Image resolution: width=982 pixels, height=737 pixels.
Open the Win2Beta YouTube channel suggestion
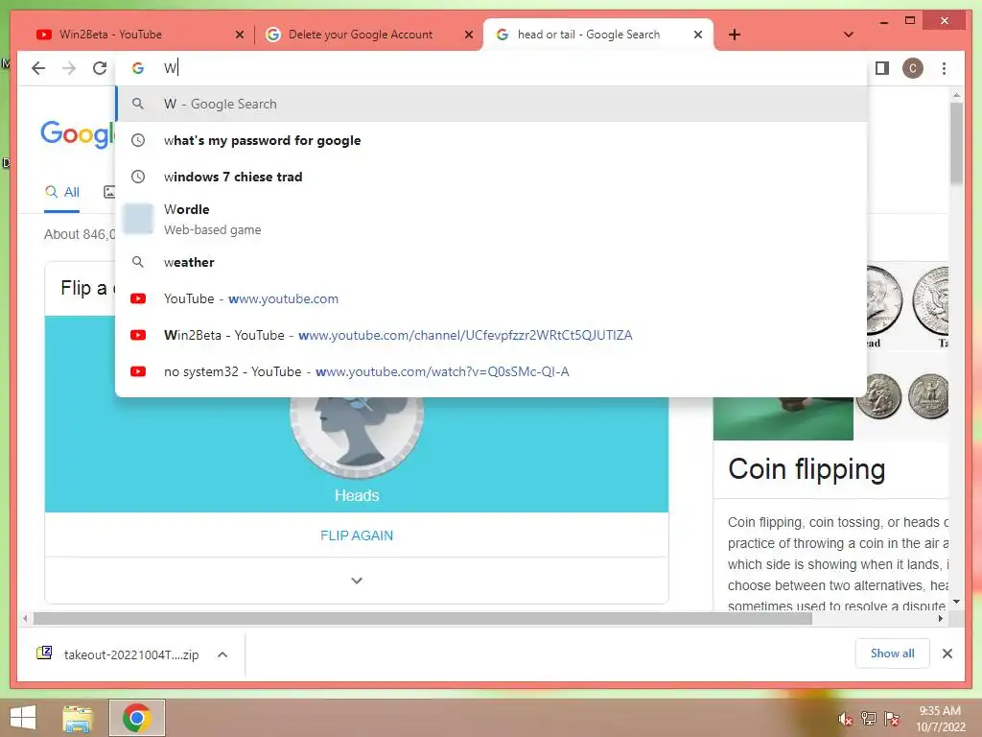(492, 335)
